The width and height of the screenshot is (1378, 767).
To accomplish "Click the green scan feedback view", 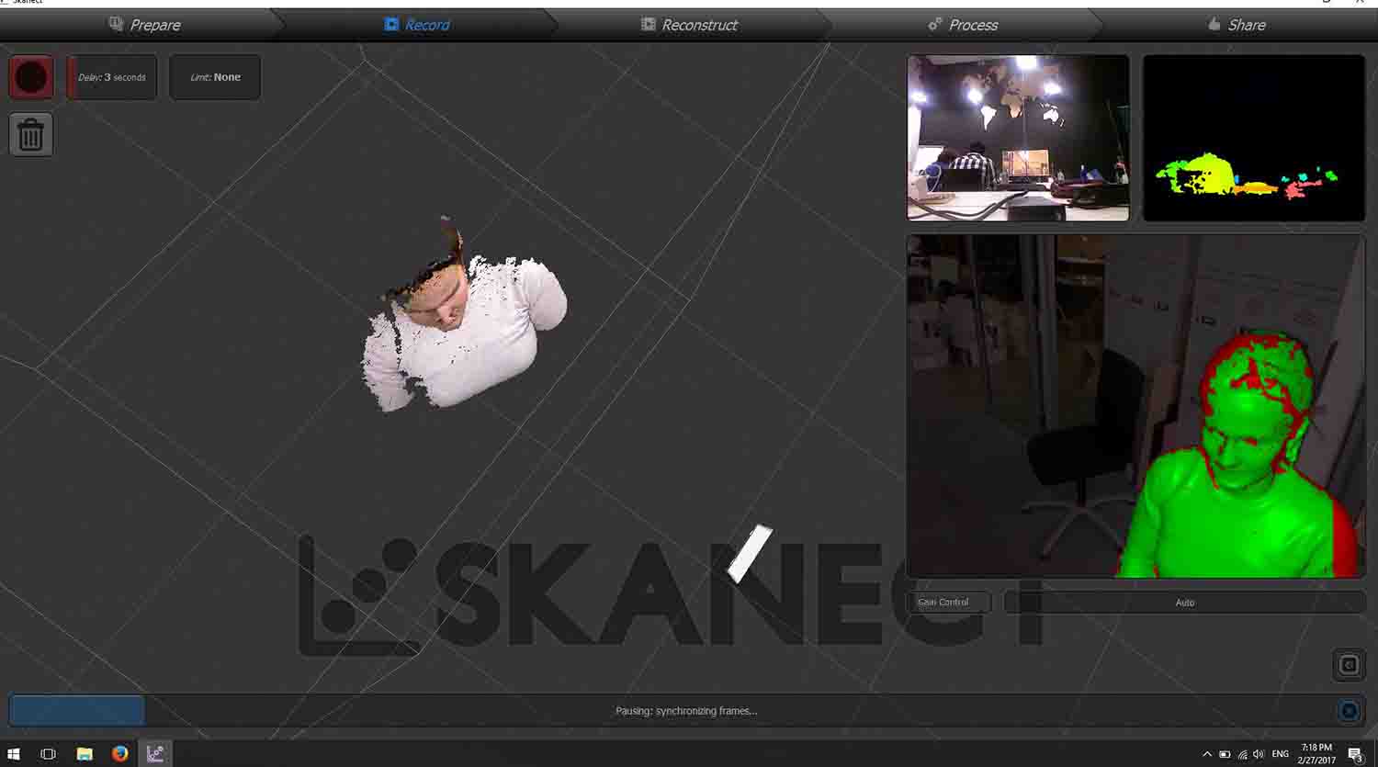I will 1135,406.
